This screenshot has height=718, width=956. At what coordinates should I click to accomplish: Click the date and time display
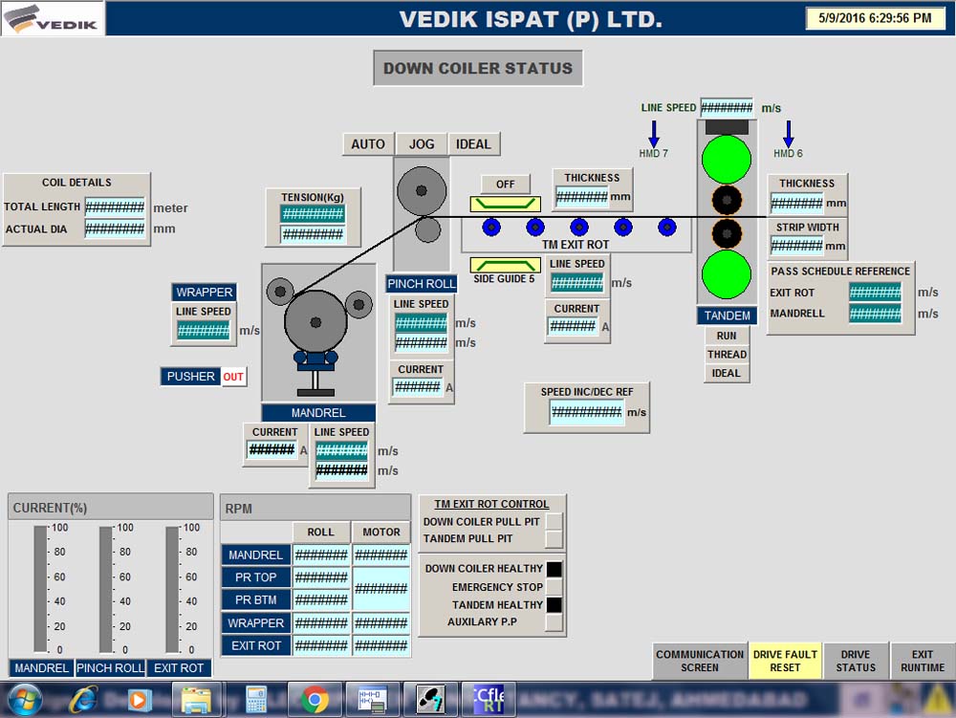click(875, 18)
